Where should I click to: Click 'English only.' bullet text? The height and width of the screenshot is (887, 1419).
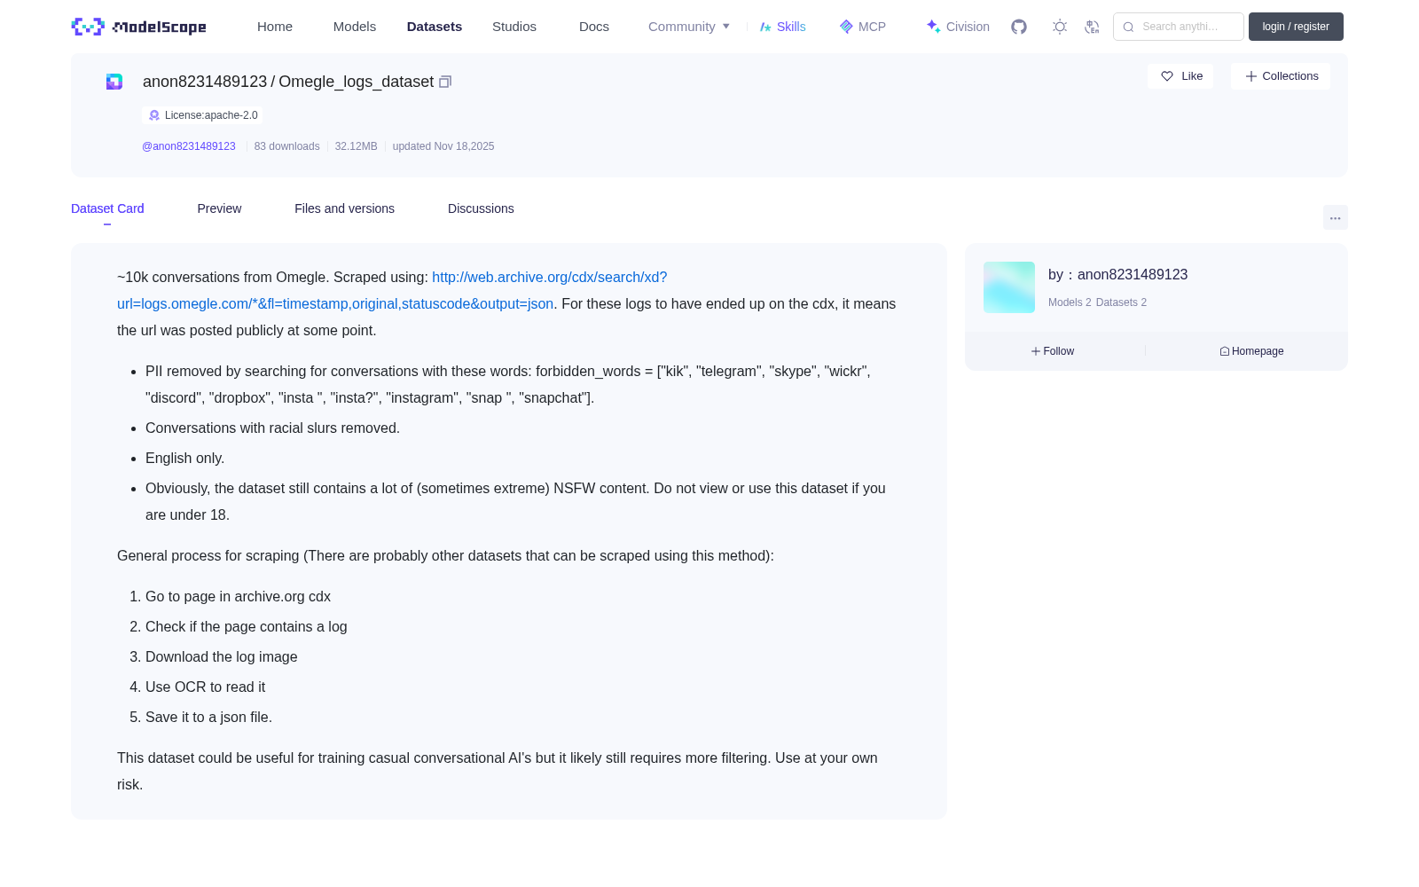184,459
